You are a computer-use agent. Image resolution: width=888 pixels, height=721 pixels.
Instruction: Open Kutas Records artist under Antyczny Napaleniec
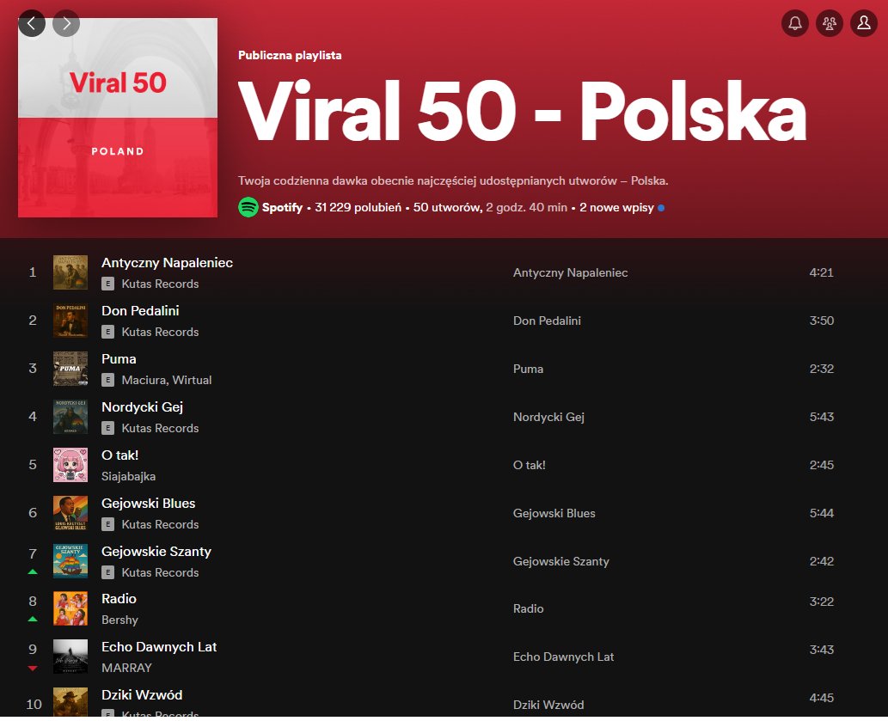(x=160, y=284)
